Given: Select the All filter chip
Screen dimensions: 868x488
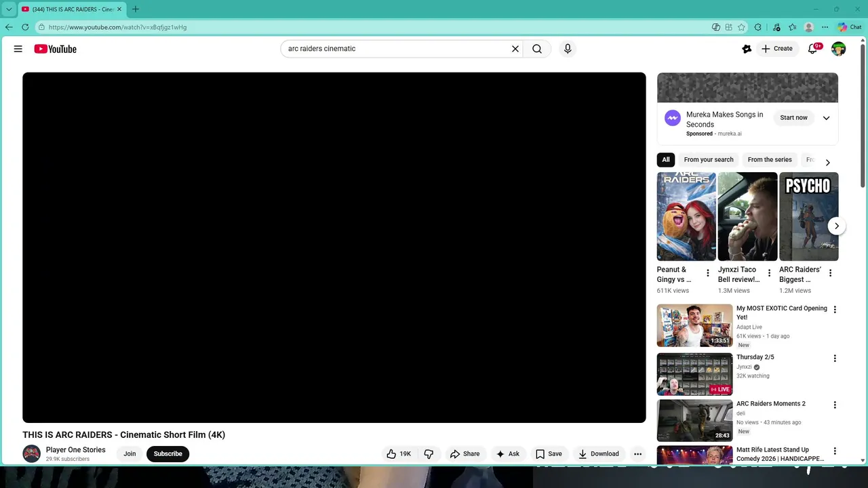Looking at the screenshot, I should click(666, 160).
